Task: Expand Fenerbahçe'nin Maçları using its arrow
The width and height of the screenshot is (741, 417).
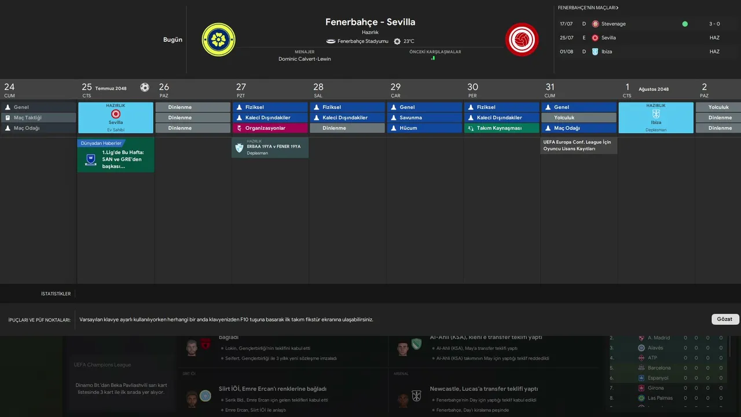Action: [617, 8]
